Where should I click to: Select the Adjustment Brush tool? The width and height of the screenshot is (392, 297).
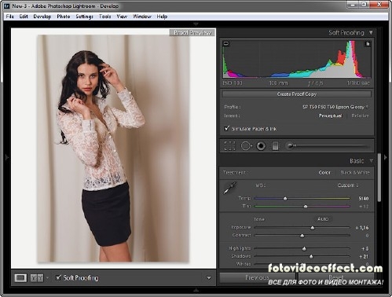tap(291, 145)
